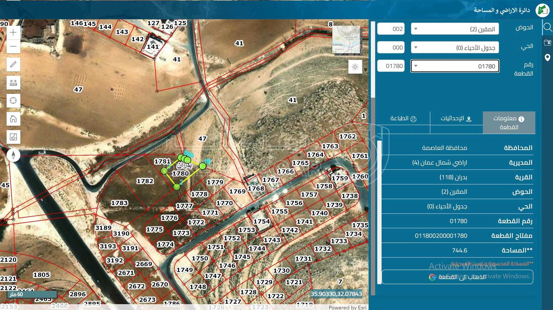Click the location pin sidebar icon
Image resolution: width=553 pixels, height=310 pixels.
pyautogui.click(x=547, y=58)
